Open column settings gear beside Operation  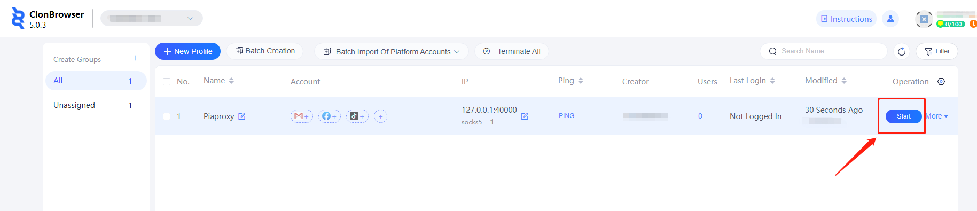coord(941,81)
